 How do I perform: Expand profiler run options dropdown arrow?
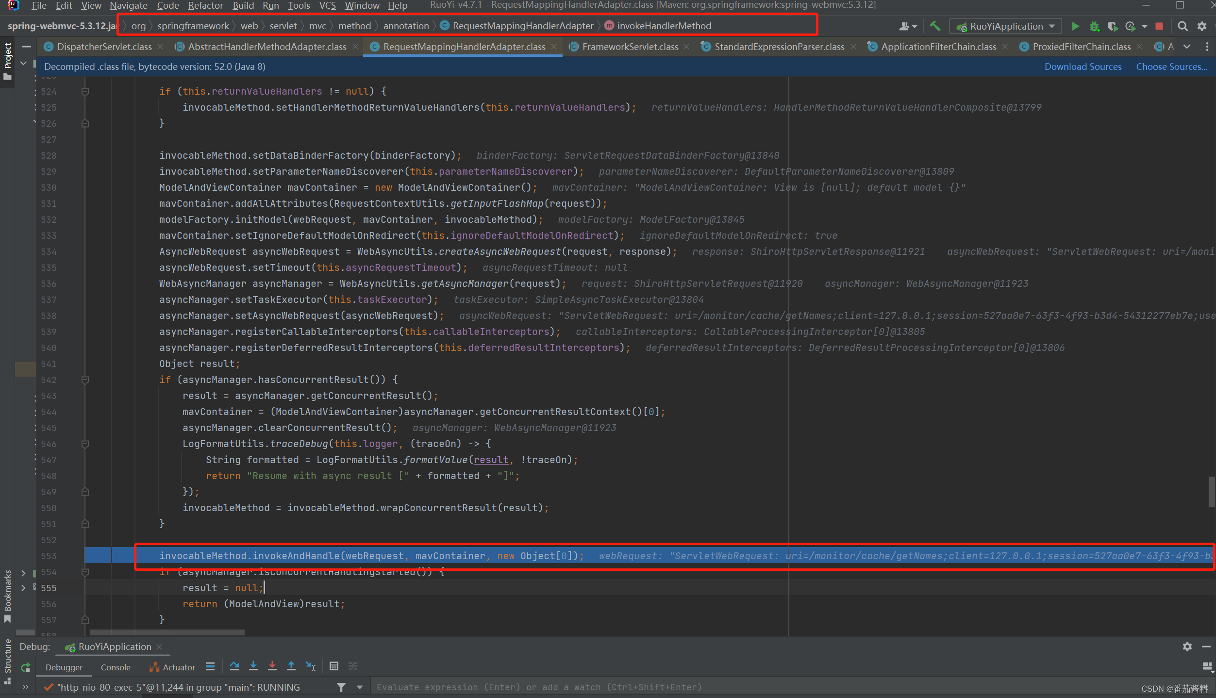1144,26
